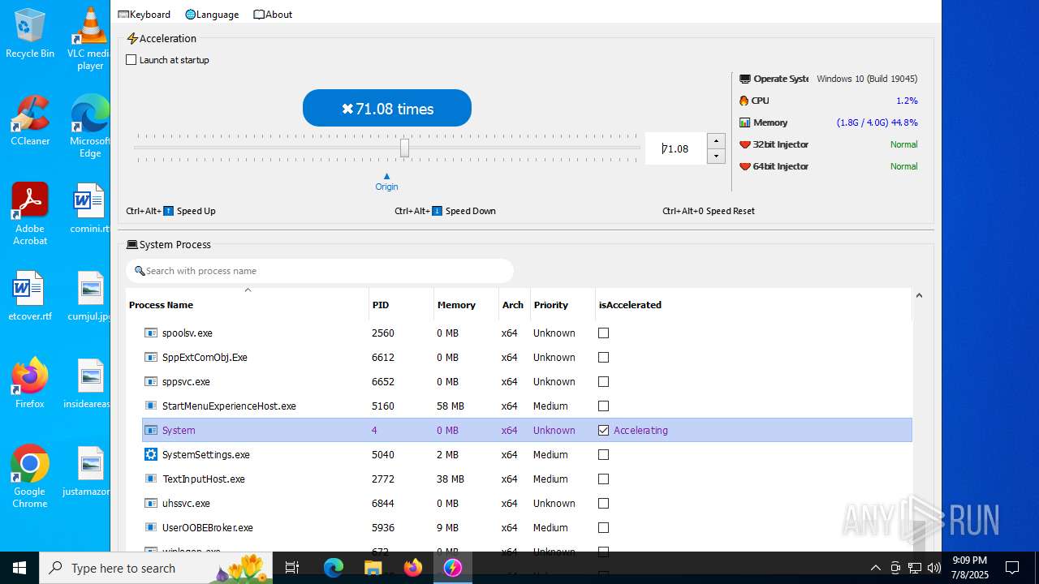The height and width of the screenshot is (584, 1039).
Task: Open the About menu
Action: pyautogui.click(x=273, y=14)
